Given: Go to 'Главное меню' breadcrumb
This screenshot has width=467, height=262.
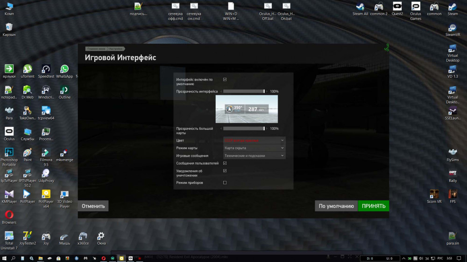Looking at the screenshot, I should click(96, 49).
